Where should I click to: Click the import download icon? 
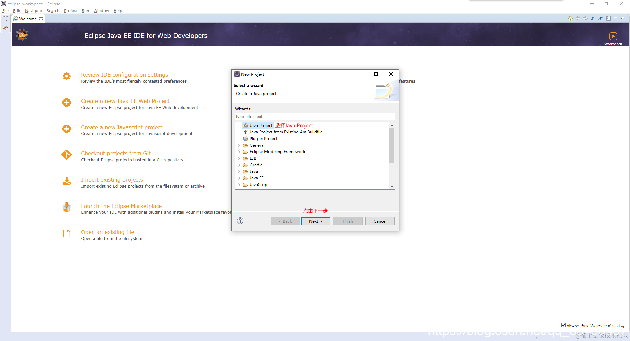67,181
